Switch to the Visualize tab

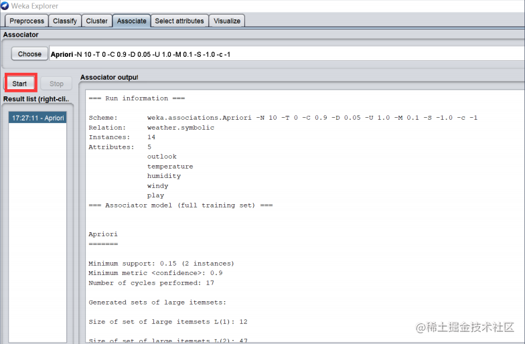tap(227, 21)
